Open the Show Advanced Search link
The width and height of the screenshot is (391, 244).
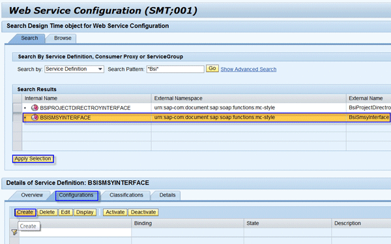(x=248, y=69)
